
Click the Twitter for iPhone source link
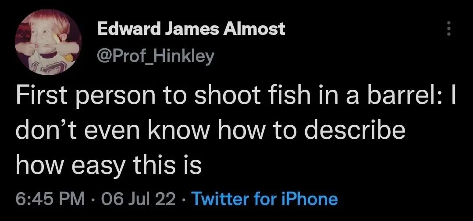point(265,199)
